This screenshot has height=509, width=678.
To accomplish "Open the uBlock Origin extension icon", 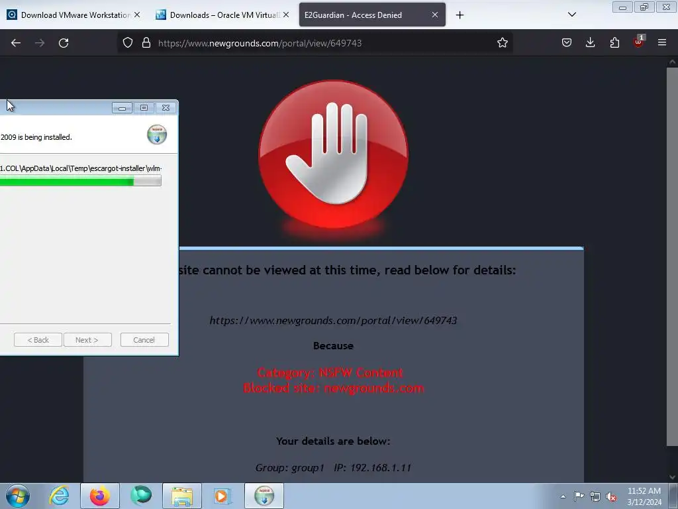I will click(x=639, y=42).
